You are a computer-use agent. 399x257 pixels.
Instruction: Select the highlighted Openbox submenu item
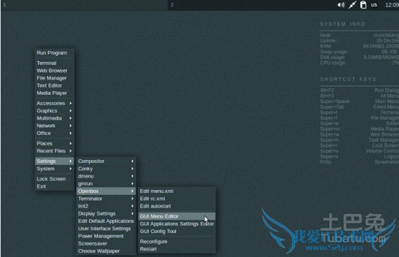point(106,191)
